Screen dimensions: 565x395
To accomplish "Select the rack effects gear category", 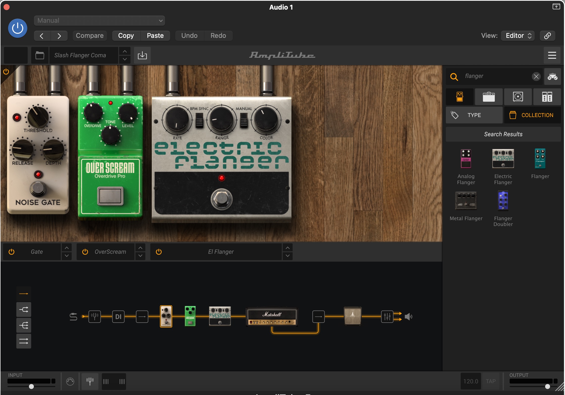I will [x=547, y=97].
